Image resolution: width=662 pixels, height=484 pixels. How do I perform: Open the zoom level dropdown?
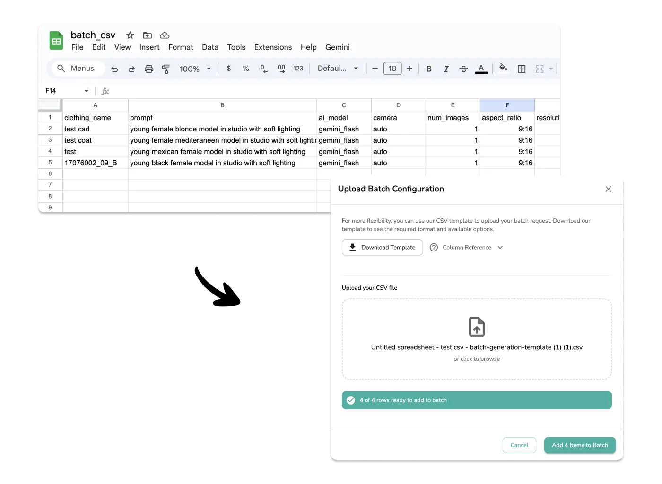point(195,69)
